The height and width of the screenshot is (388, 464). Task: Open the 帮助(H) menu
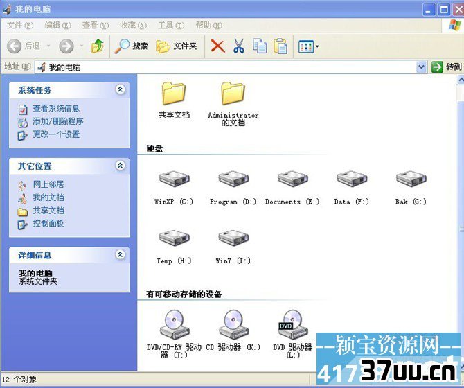click(x=208, y=26)
